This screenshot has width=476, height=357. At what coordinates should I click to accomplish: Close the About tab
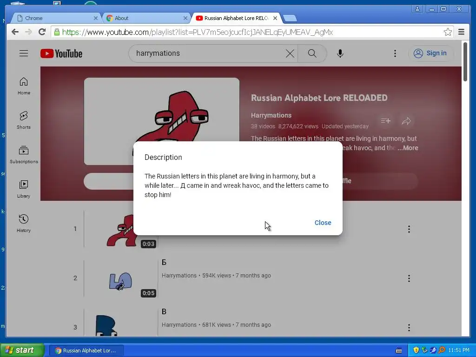click(185, 18)
